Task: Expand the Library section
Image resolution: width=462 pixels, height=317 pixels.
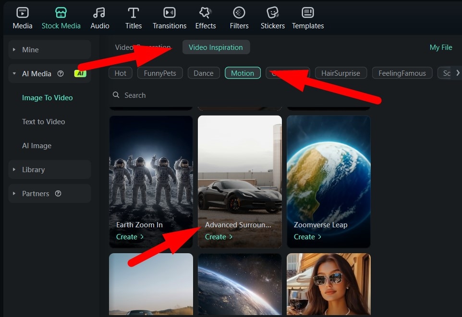Action: pyautogui.click(x=14, y=170)
